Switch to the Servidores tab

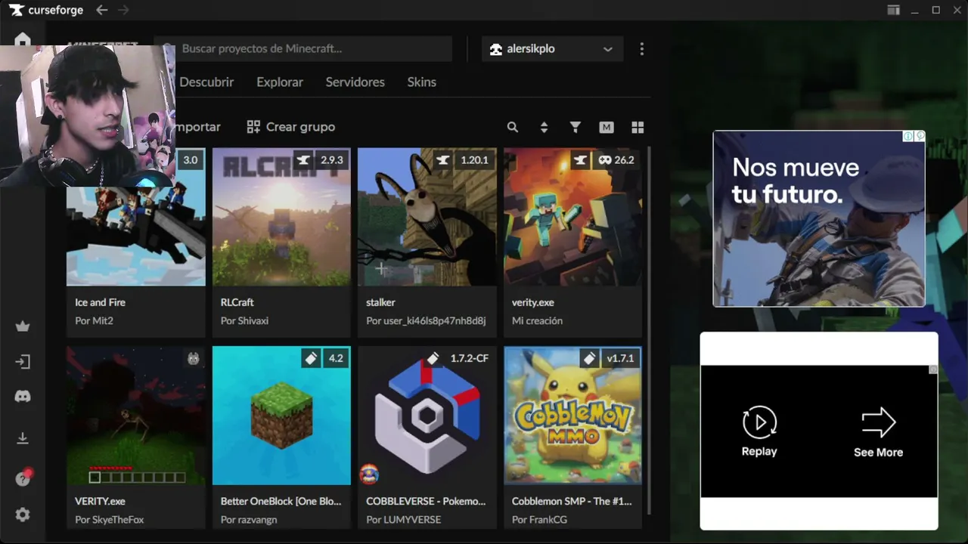[x=355, y=82]
